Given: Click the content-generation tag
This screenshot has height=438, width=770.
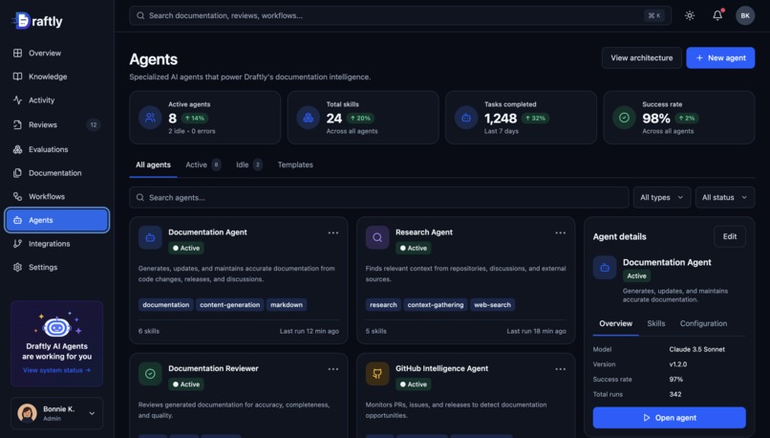Looking at the screenshot, I should coord(230,305).
